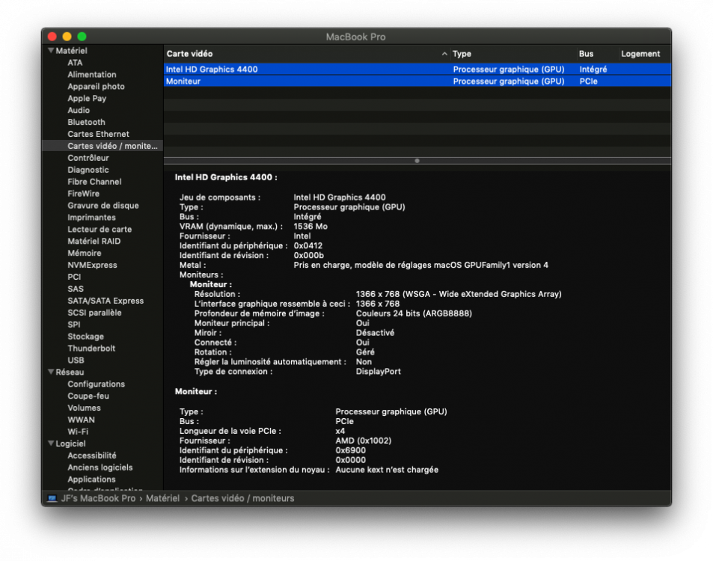Click Matériel in the path bar
Screen dimensions: 713x561
pyautogui.click(x=163, y=498)
